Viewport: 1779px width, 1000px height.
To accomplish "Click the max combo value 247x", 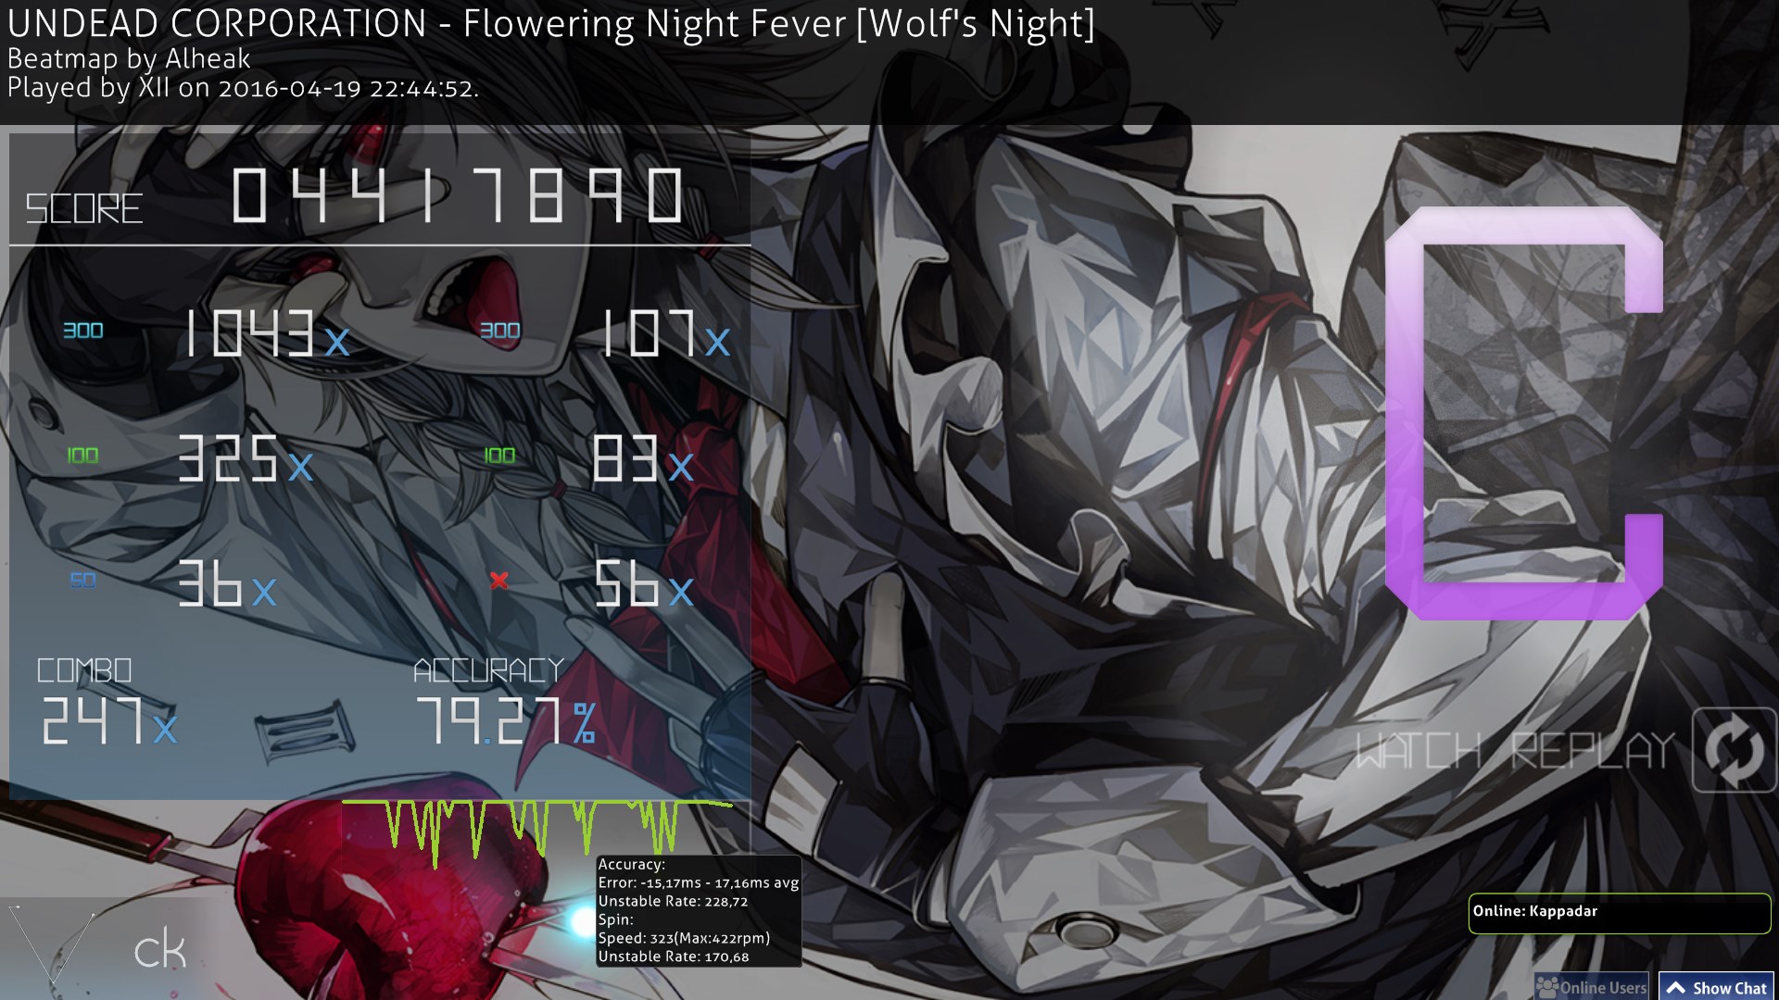I will pos(109,721).
